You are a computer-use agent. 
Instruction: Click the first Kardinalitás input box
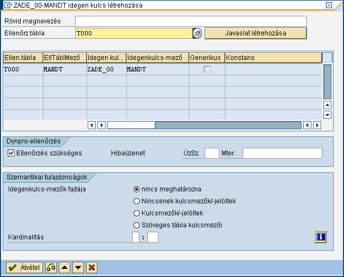(x=136, y=237)
